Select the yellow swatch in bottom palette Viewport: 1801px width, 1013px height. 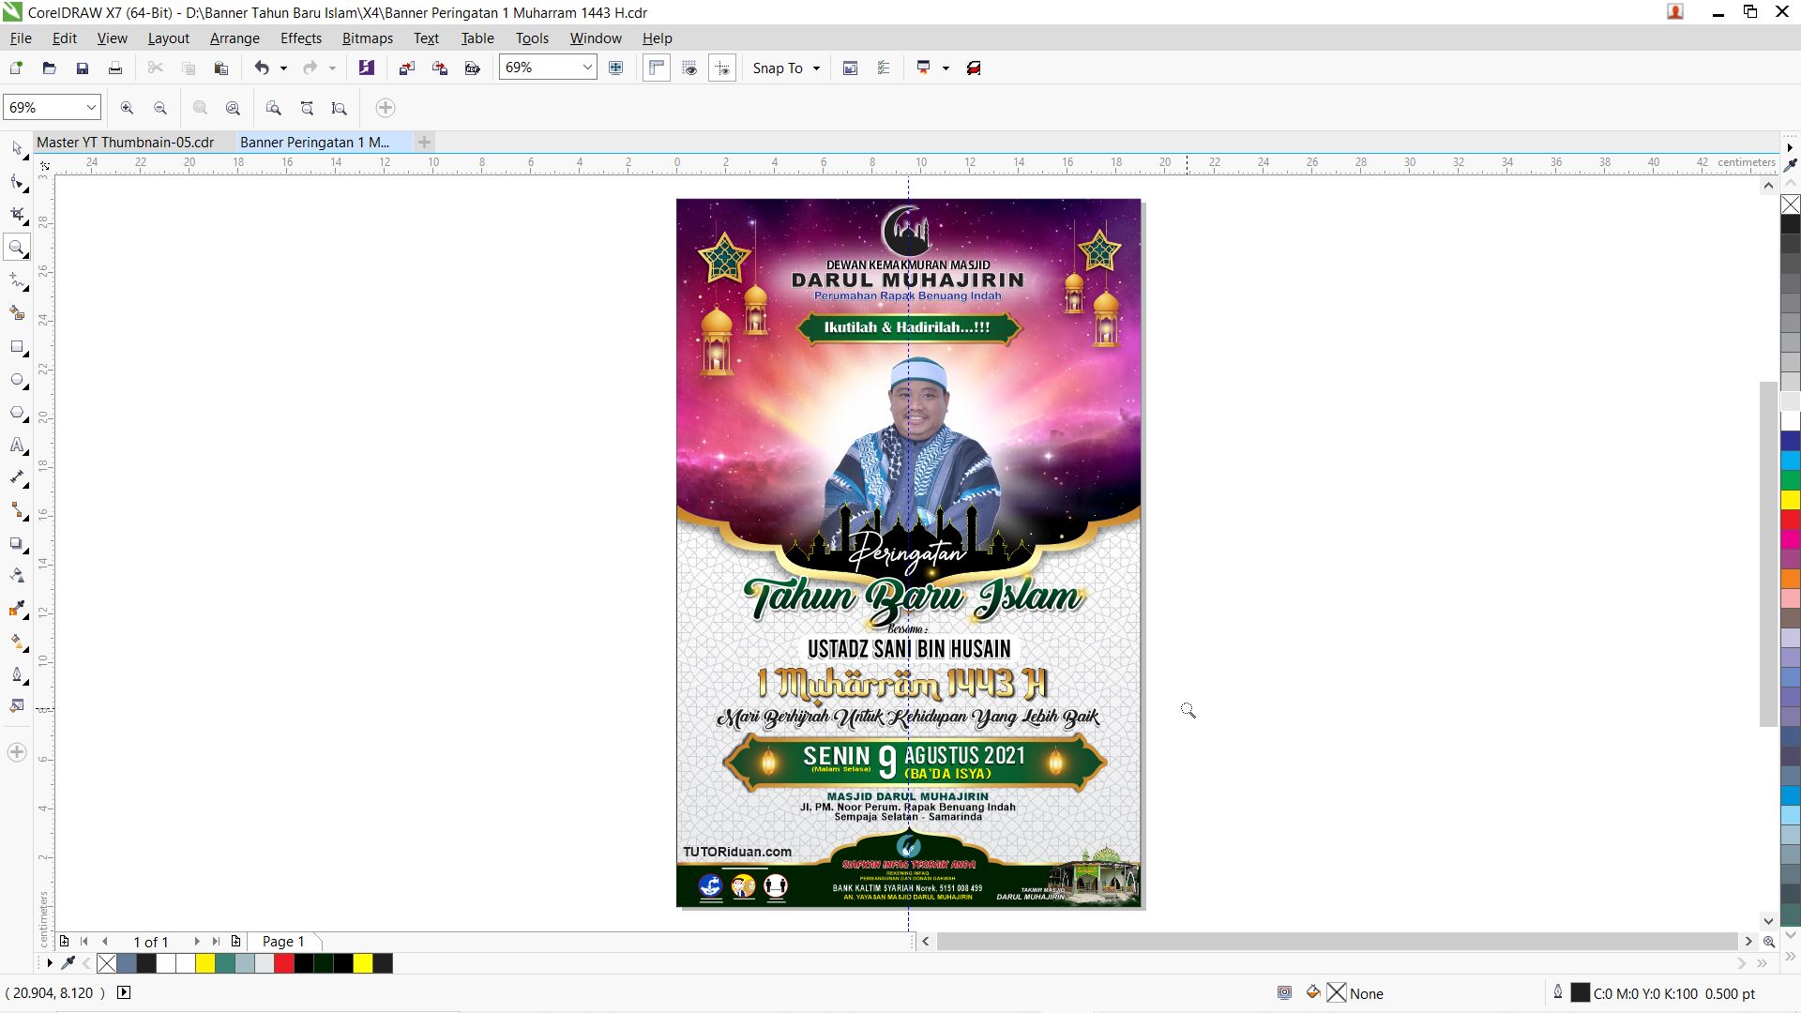(205, 963)
